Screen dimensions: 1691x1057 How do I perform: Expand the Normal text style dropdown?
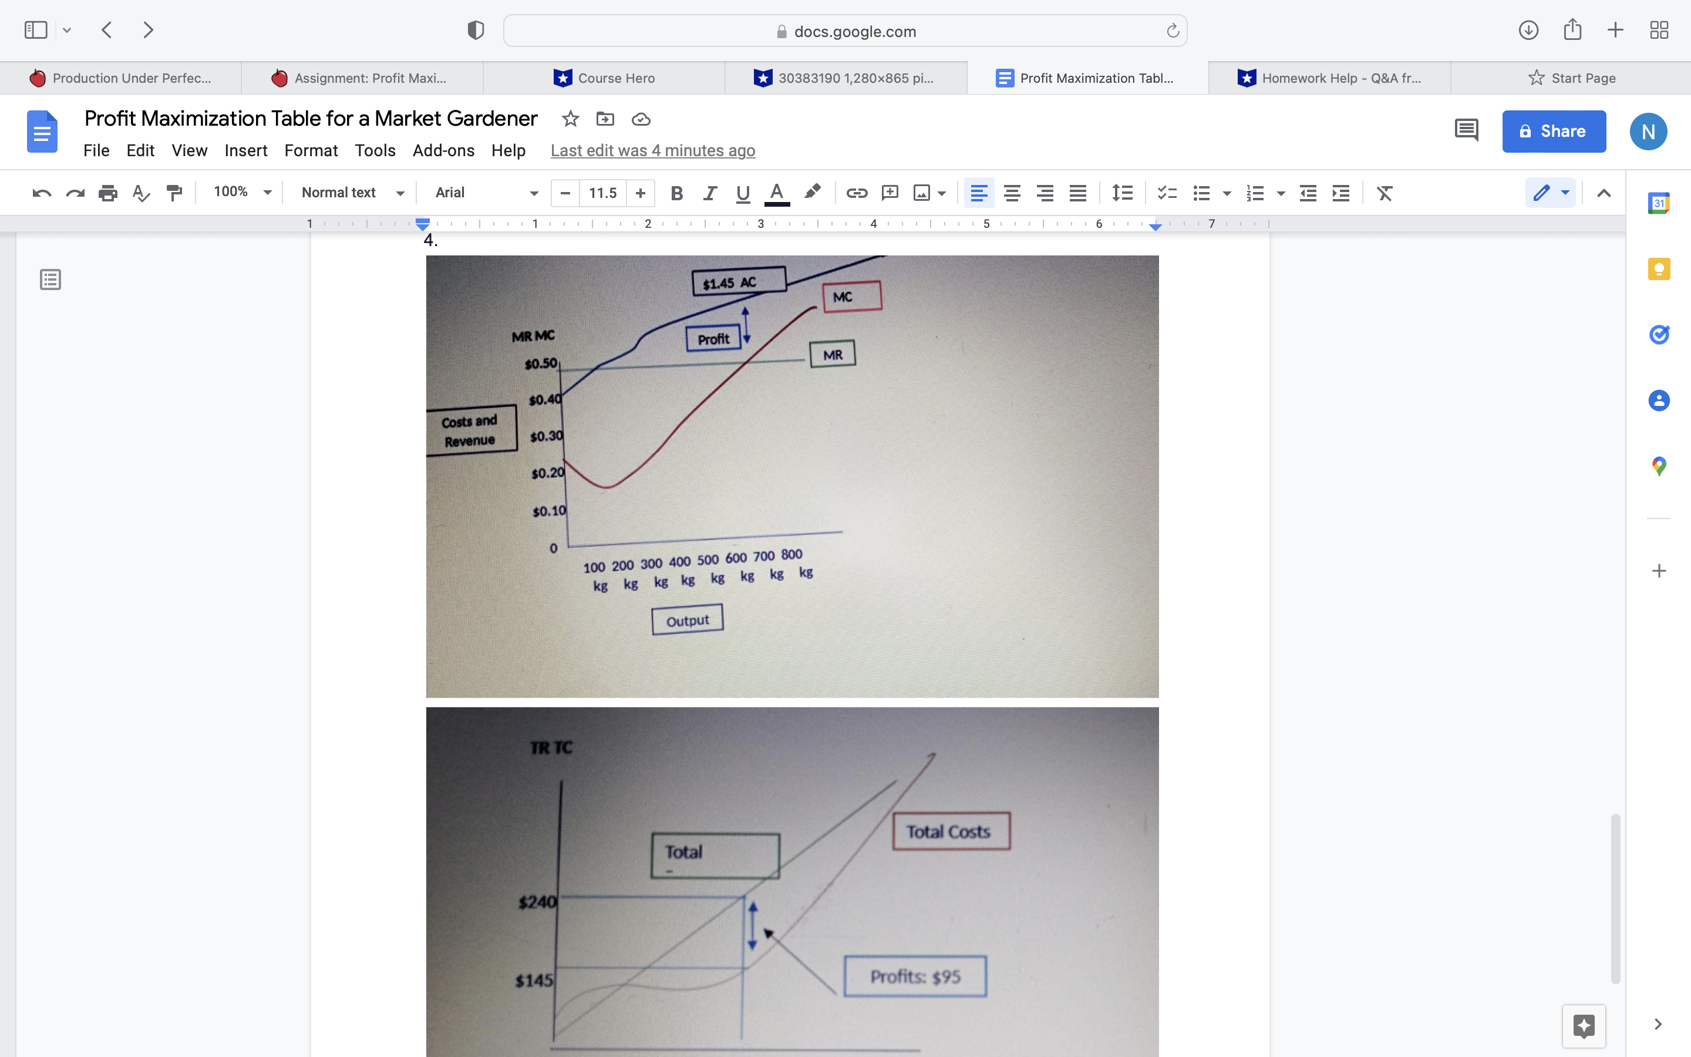coord(352,193)
